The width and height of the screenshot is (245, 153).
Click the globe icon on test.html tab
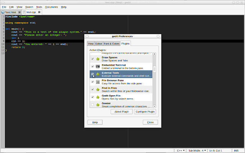click(3, 12)
